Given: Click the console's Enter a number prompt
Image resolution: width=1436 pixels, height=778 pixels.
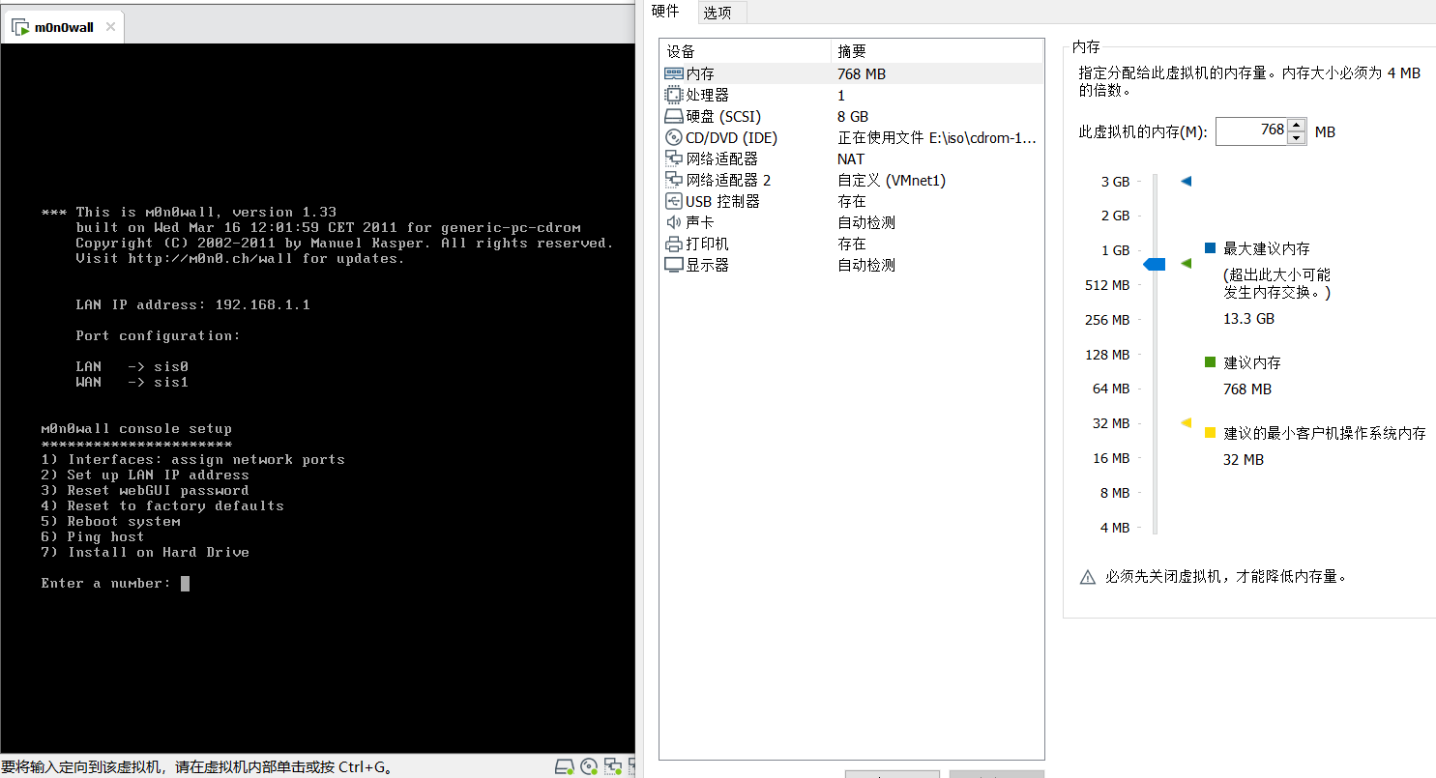Looking at the screenshot, I should 105,583.
